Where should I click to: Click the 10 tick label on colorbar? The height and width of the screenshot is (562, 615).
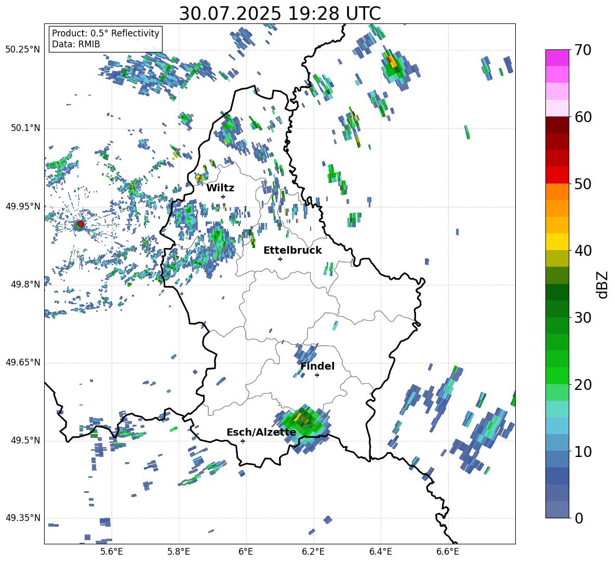pos(583,451)
